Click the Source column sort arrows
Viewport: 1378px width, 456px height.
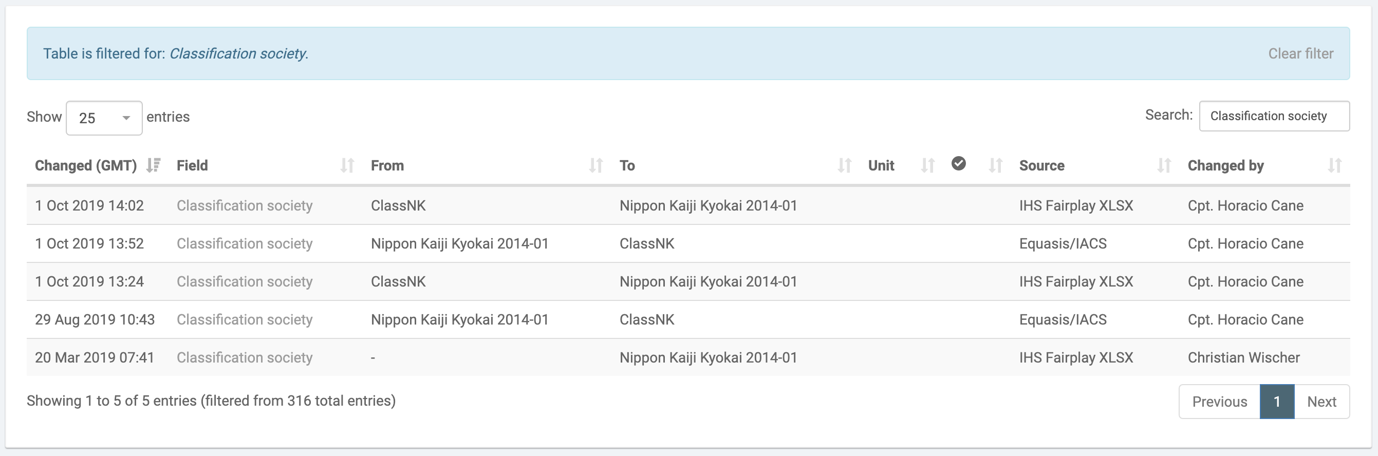[1163, 166]
